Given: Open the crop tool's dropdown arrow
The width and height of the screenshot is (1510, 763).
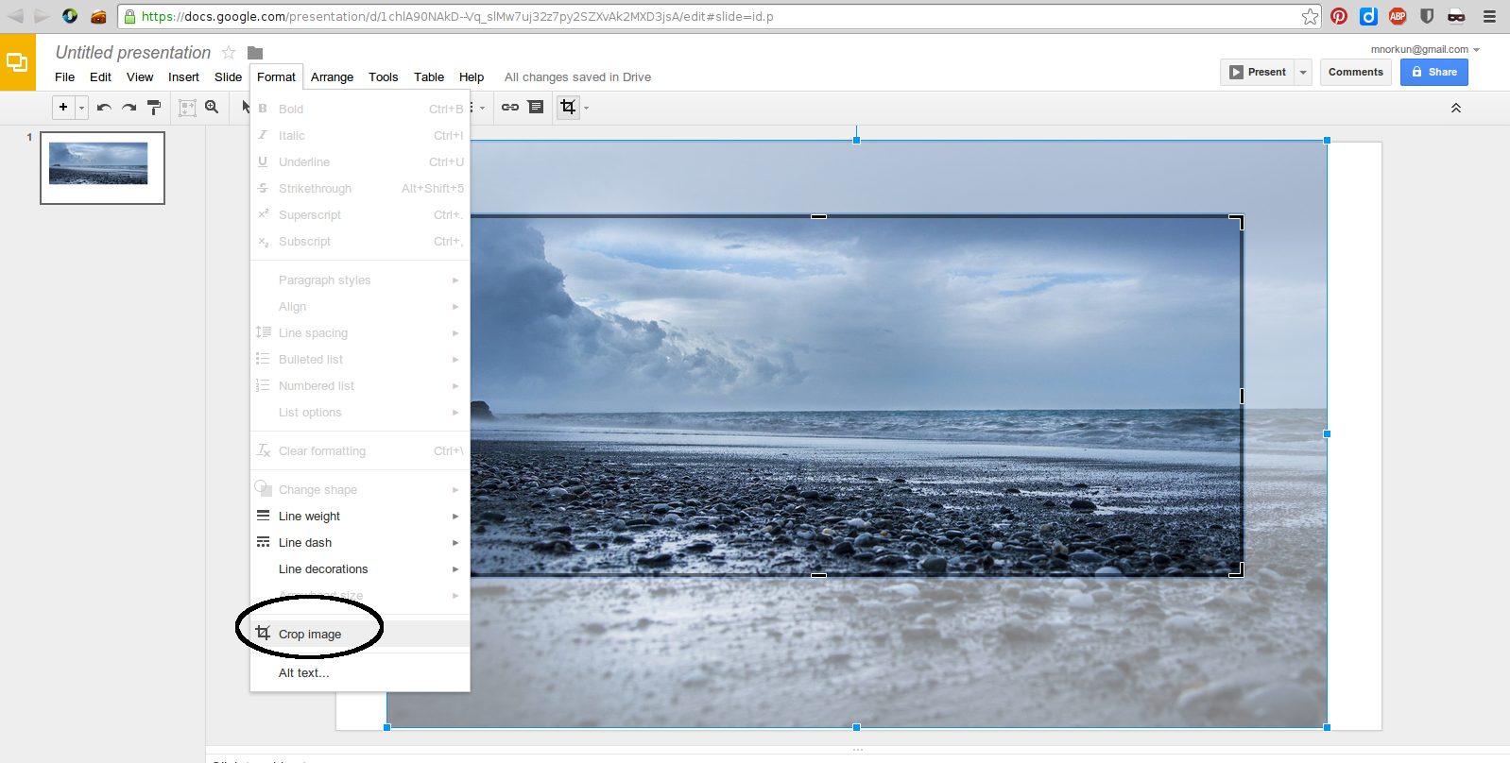Looking at the screenshot, I should click(587, 108).
